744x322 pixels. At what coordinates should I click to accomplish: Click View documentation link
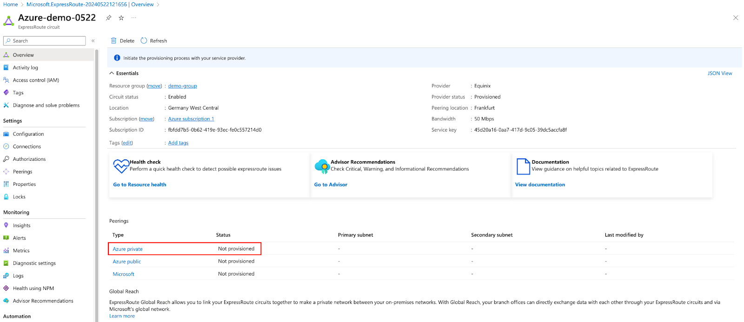click(540, 185)
